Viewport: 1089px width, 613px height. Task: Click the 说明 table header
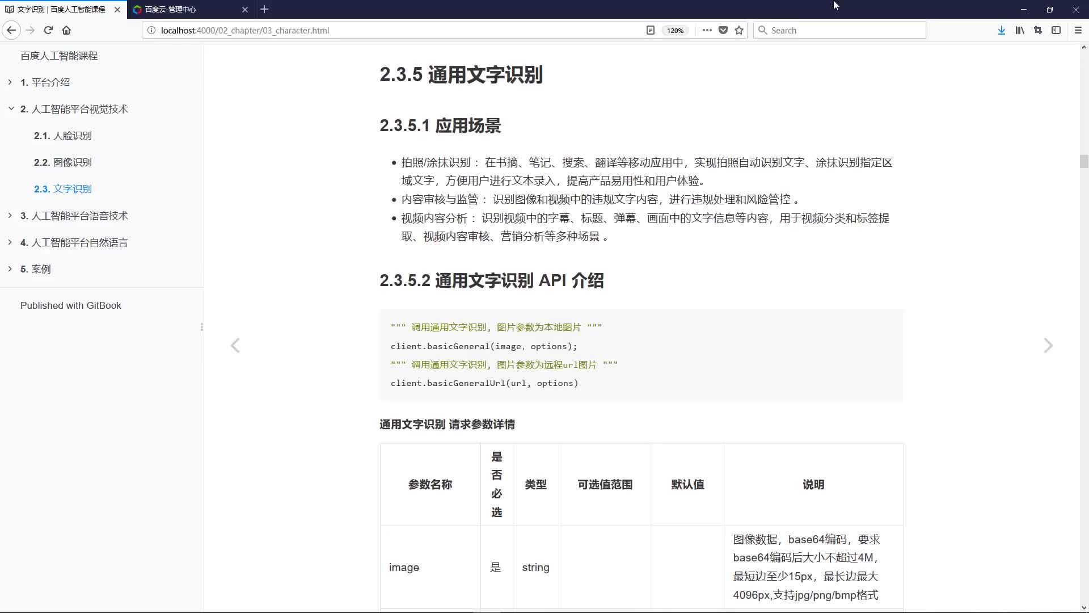[813, 485]
